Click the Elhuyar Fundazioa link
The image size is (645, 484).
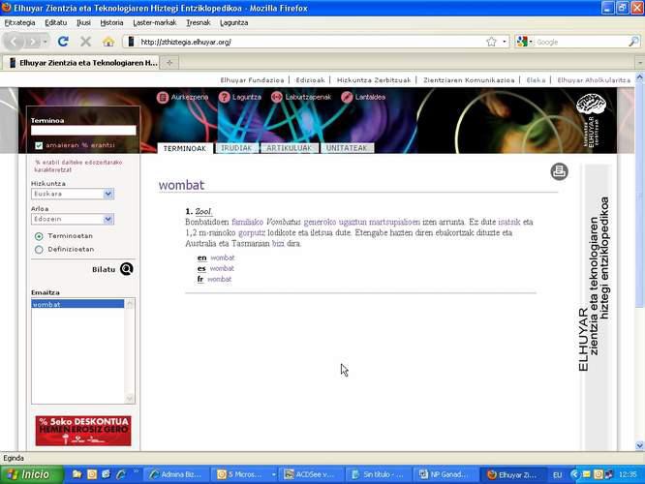tap(252, 80)
